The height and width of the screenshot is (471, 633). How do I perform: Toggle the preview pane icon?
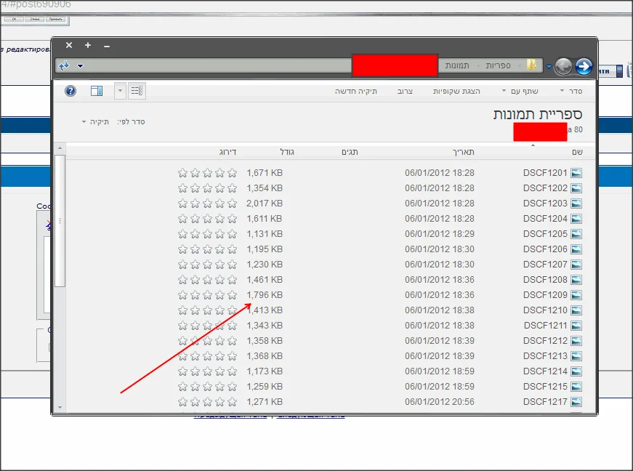pyautogui.click(x=97, y=91)
